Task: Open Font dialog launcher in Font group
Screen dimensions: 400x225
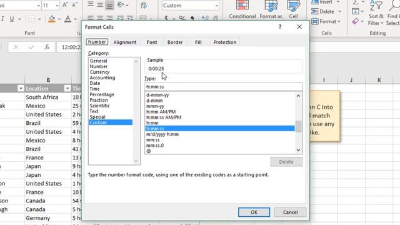Action: (x=78, y=33)
